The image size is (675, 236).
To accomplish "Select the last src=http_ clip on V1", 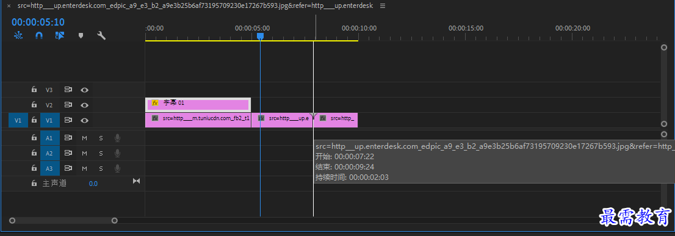I will (x=336, y=120).
